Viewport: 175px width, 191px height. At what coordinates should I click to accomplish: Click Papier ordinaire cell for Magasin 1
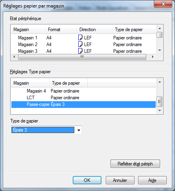(x=127, y=38)
